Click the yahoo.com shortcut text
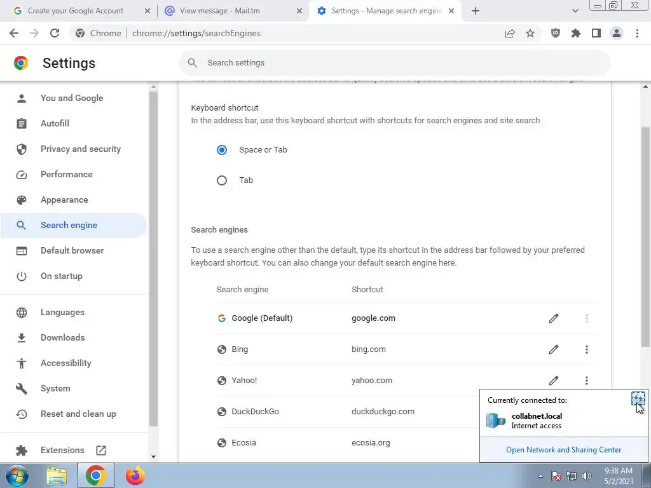651x488 pixels. [x=371, y=381]
